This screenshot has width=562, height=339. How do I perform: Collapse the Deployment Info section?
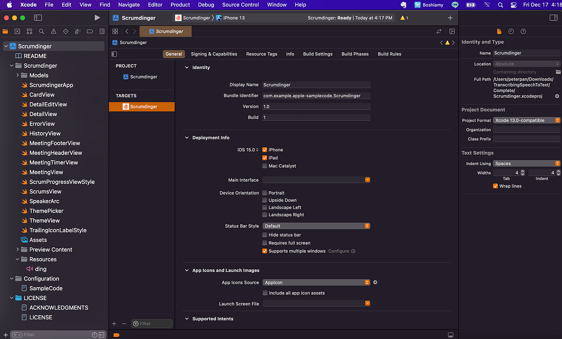click(x=187, y=137)
